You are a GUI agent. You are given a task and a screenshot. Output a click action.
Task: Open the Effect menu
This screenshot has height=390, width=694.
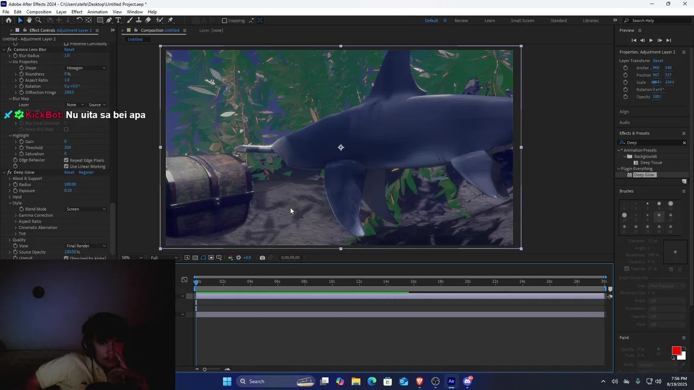tap(77, 12)
